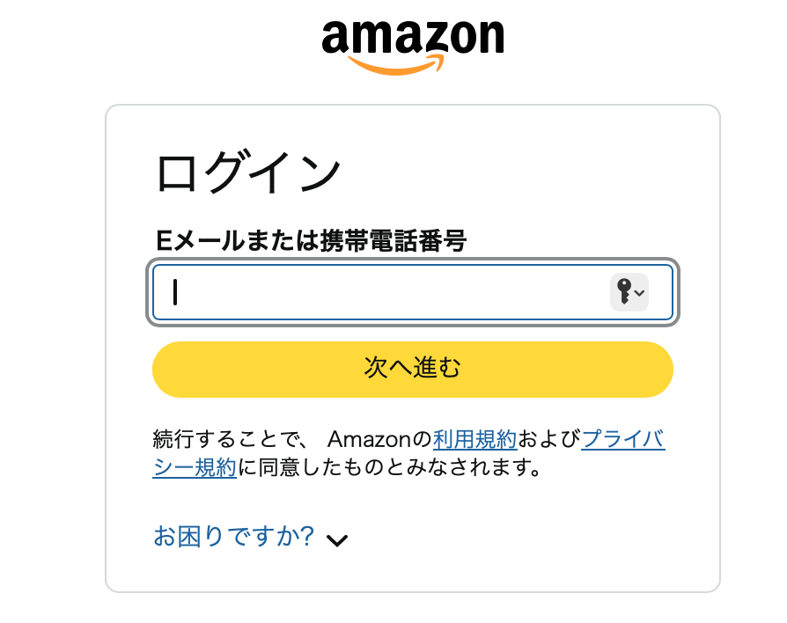Open the プライバシー規約 privacy link
The width and height of the screenshot is (787, 623).
tap(623, 438)
